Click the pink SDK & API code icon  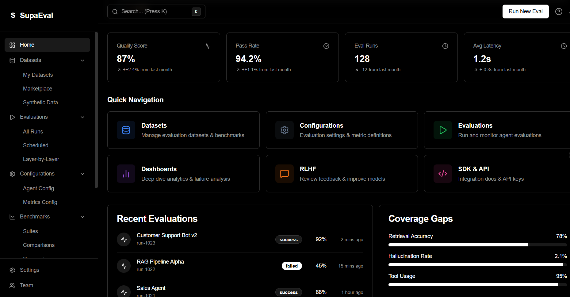pos(443,174)
